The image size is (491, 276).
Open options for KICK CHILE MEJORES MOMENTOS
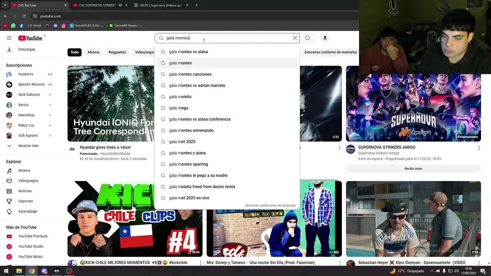click(200, 263)
